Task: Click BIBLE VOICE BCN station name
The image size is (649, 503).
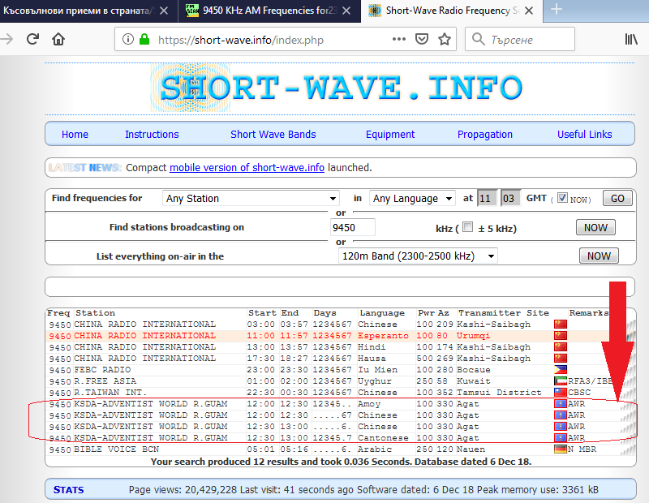Action: (116, 449)
